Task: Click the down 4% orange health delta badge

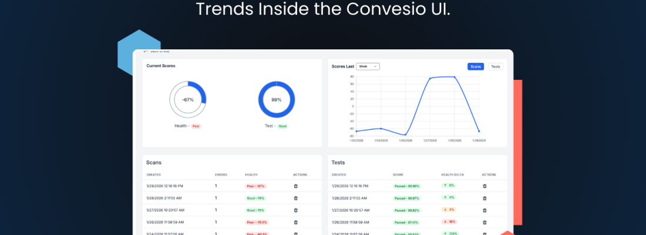Action: click(449, 209)
